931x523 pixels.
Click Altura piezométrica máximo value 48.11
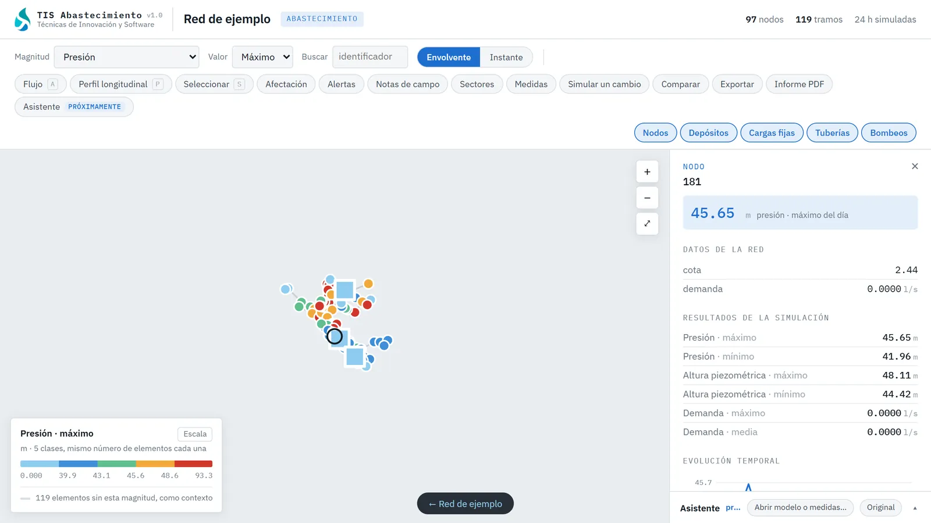point(896,375)
